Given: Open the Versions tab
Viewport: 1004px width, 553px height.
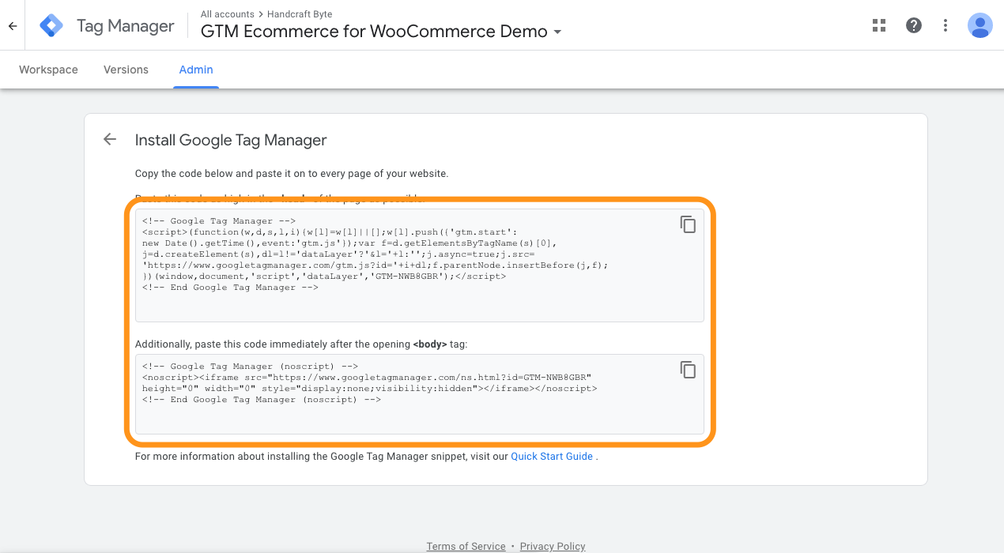Looking at the screenshot, I should (125, 70).
